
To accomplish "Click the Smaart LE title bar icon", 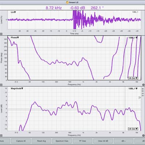I will click(67, 2).
